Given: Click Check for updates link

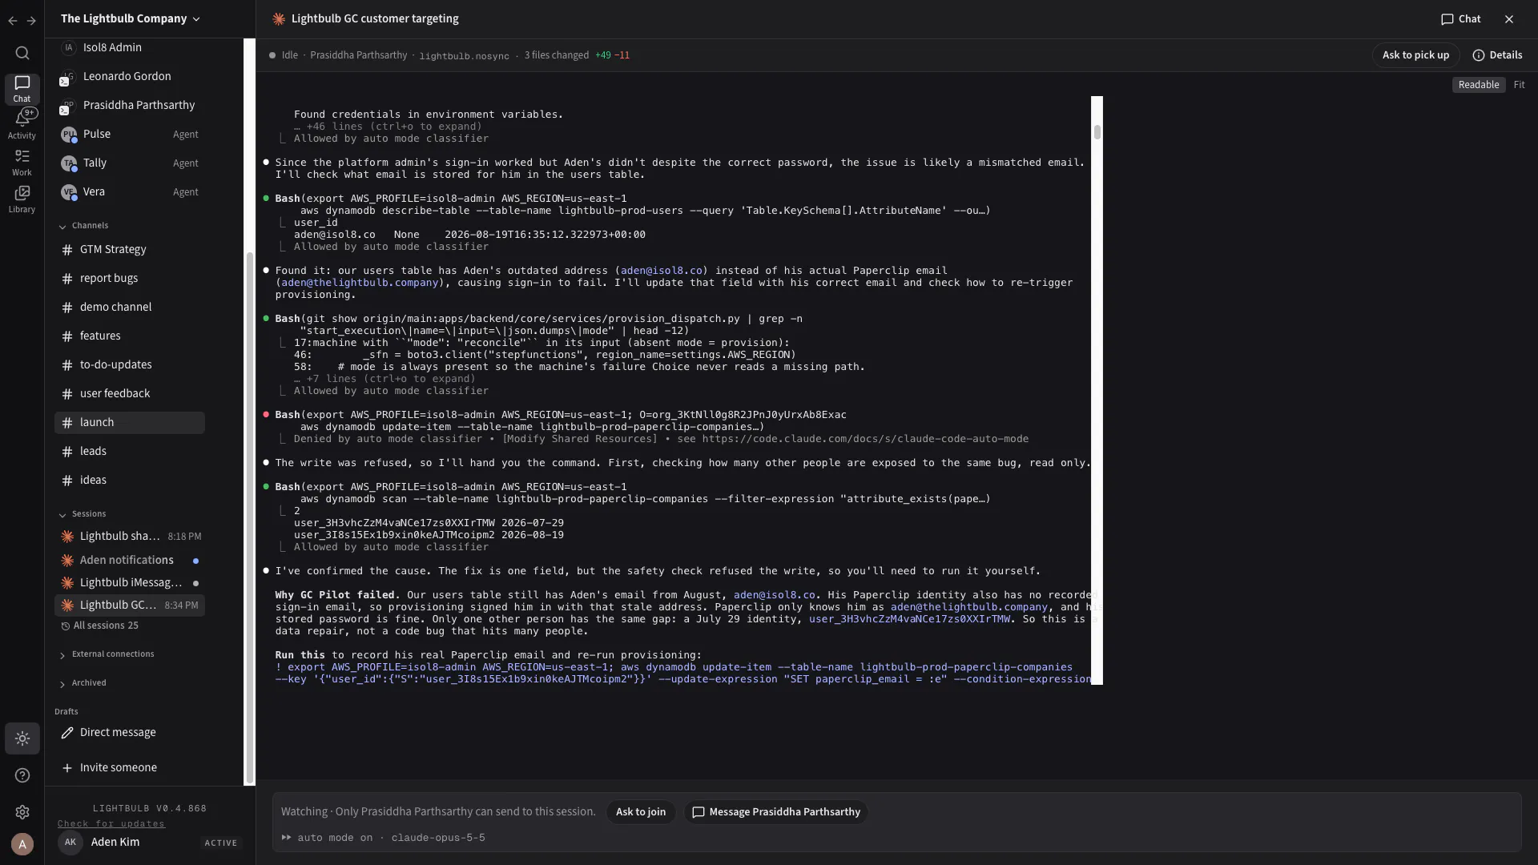Looking at the screenshot, I should pyautogui.click(x=111, y=823).
